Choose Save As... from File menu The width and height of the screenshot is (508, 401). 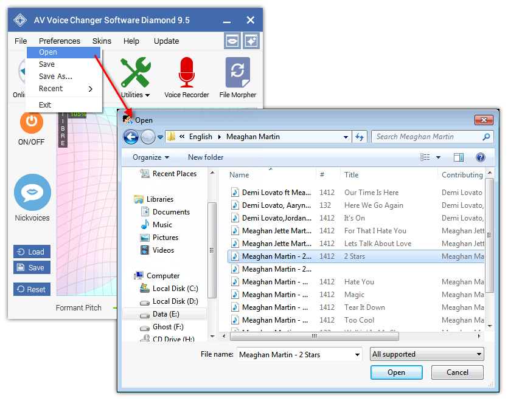pos(63,77)
